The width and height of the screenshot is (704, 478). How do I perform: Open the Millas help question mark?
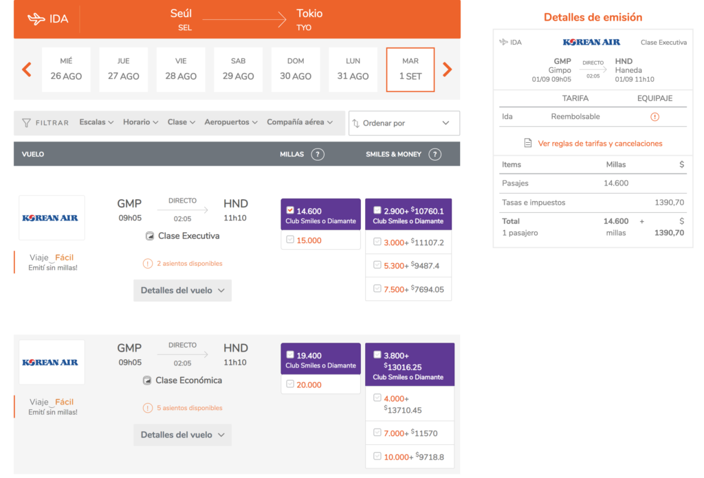pyautogui.click(x=318, y=155)
